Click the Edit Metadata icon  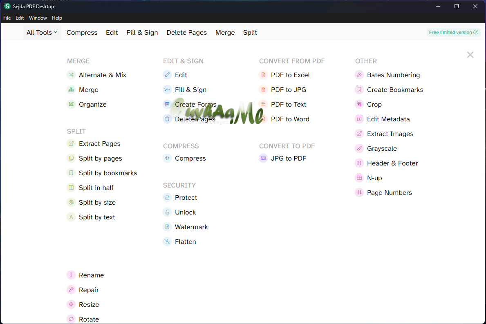359,119
